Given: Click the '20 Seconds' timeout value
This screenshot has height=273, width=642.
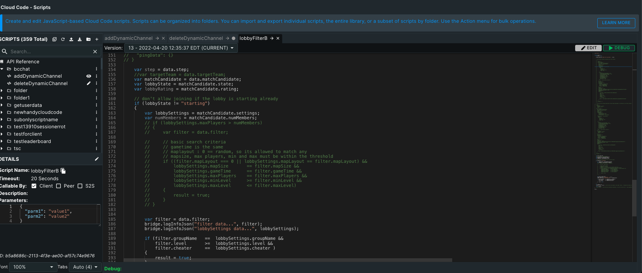Looking at the screenshot, I should tap(45, 179).
